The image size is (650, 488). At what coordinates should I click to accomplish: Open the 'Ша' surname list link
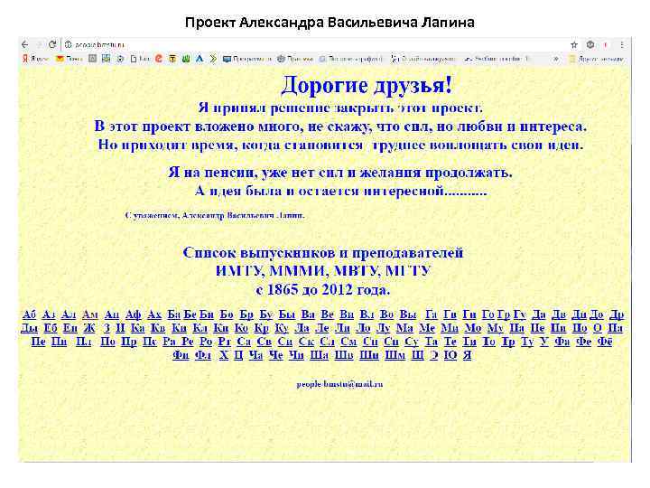[x=320, y=355]
